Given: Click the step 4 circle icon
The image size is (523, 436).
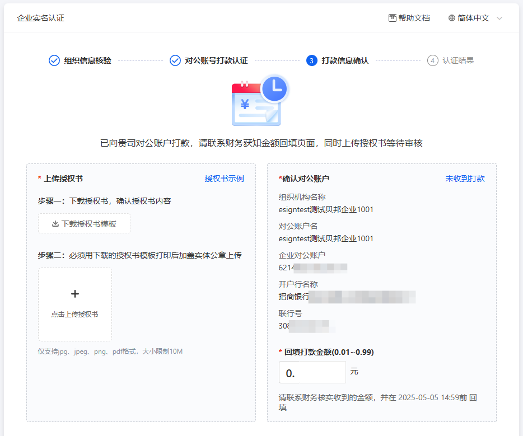Looking at the screenshot, I should pos(433,60).
